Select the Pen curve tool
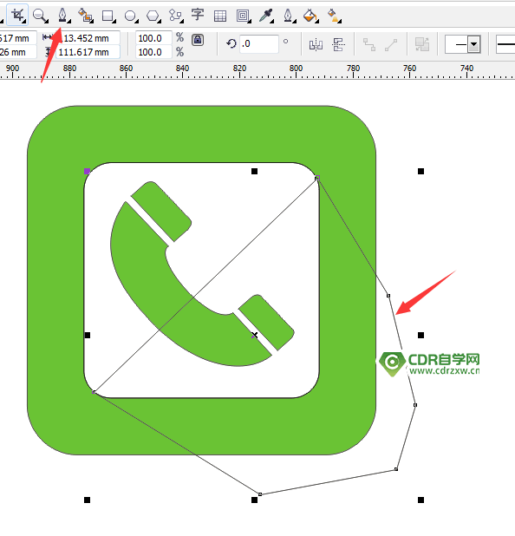This screenshot has height=536, width=515. [62, 15]
